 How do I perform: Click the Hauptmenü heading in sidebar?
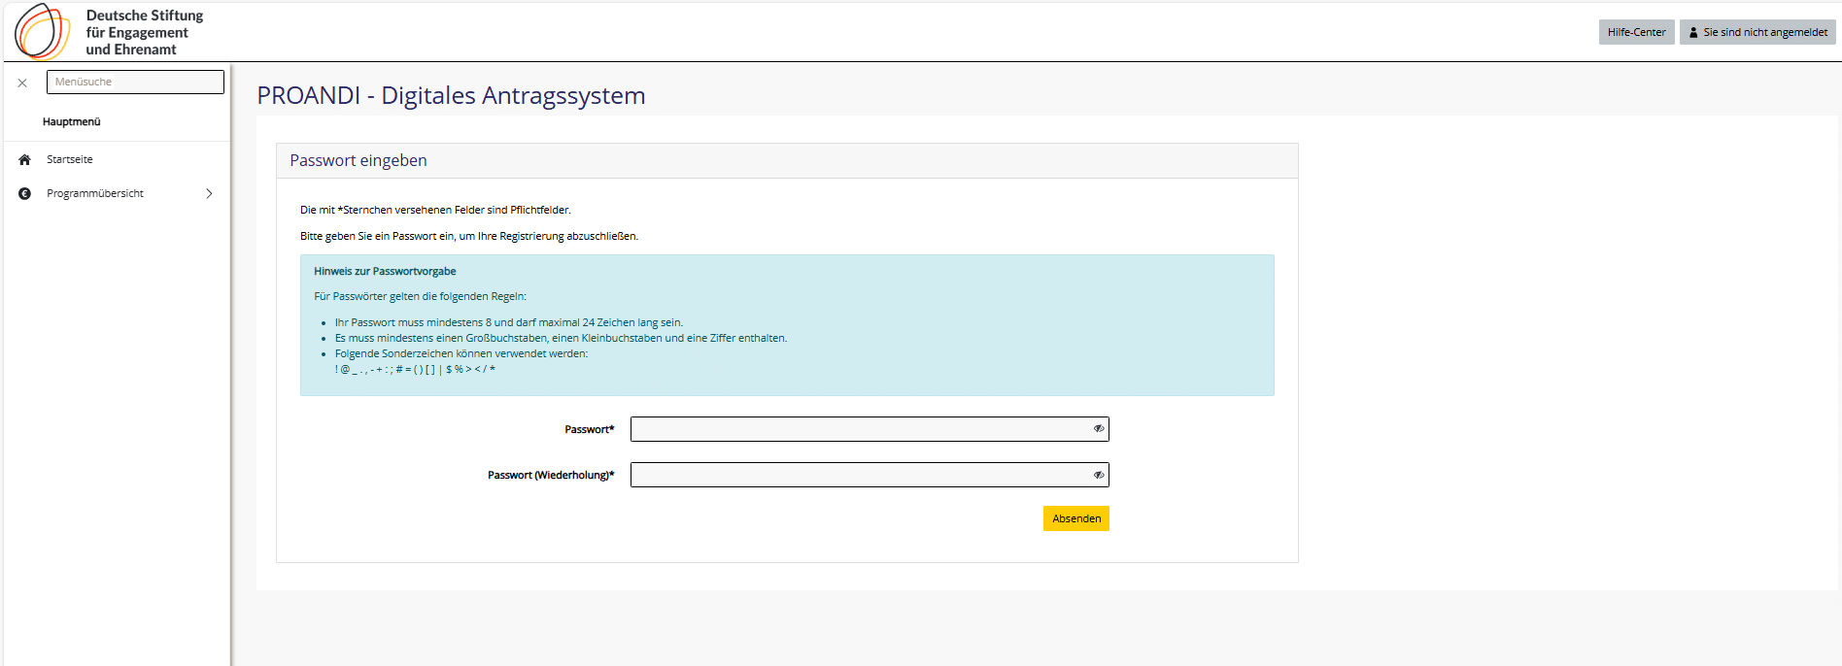pos(72,121)
